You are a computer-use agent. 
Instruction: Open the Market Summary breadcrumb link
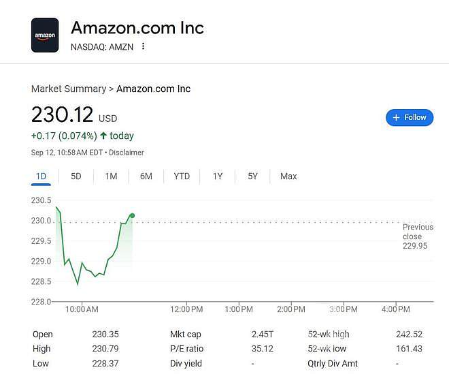pyautogui.click(x=69, y=89)
